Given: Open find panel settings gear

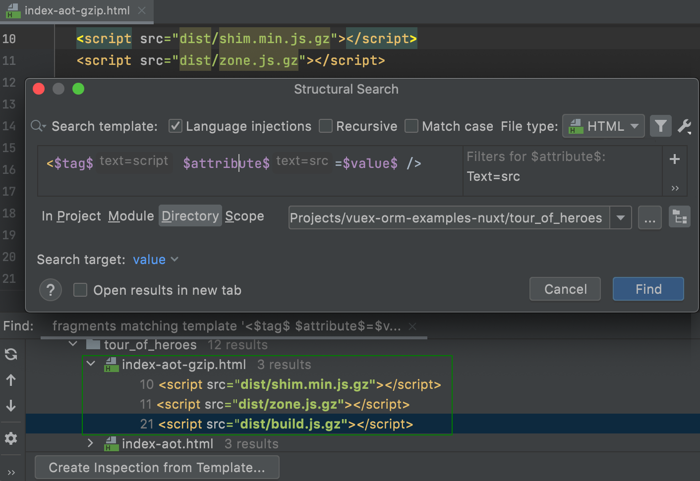Looking at the screenshot, I should [11, 438].
